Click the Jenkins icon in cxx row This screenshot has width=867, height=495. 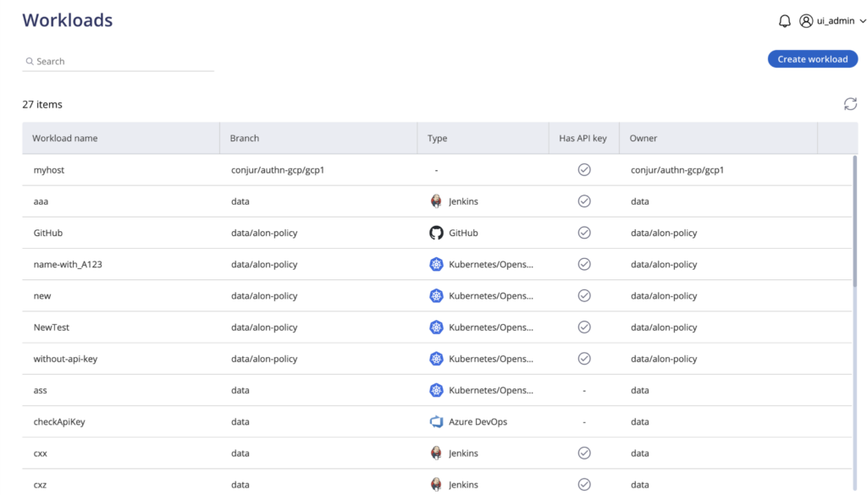pos(436,453)
